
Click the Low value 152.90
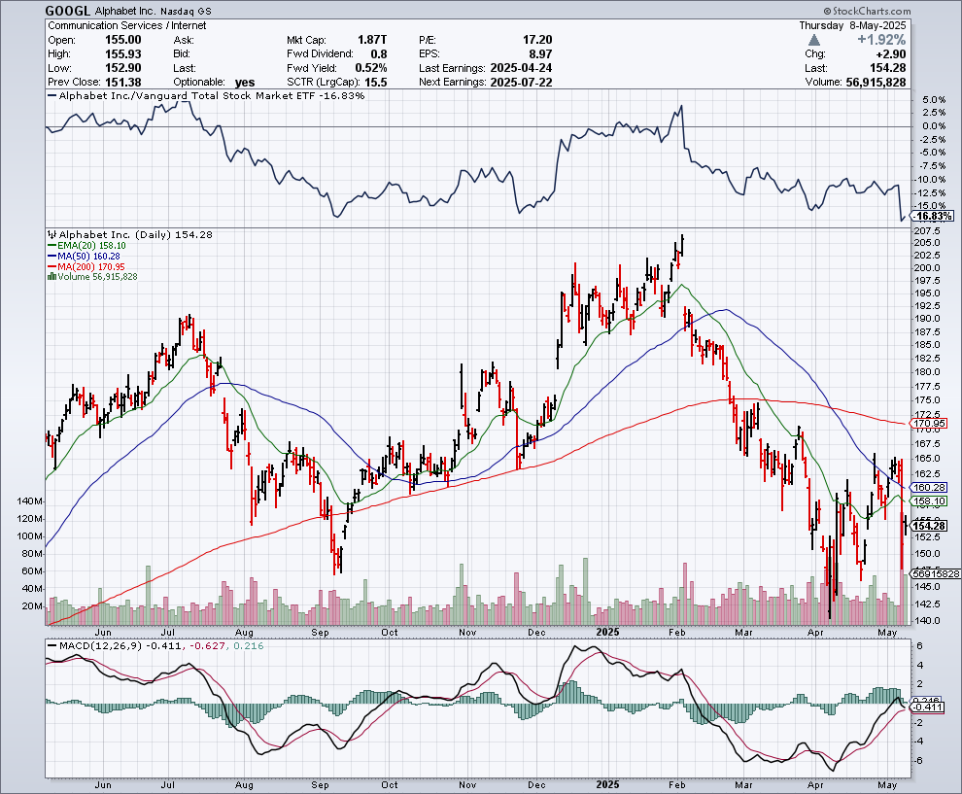point(122,68)
